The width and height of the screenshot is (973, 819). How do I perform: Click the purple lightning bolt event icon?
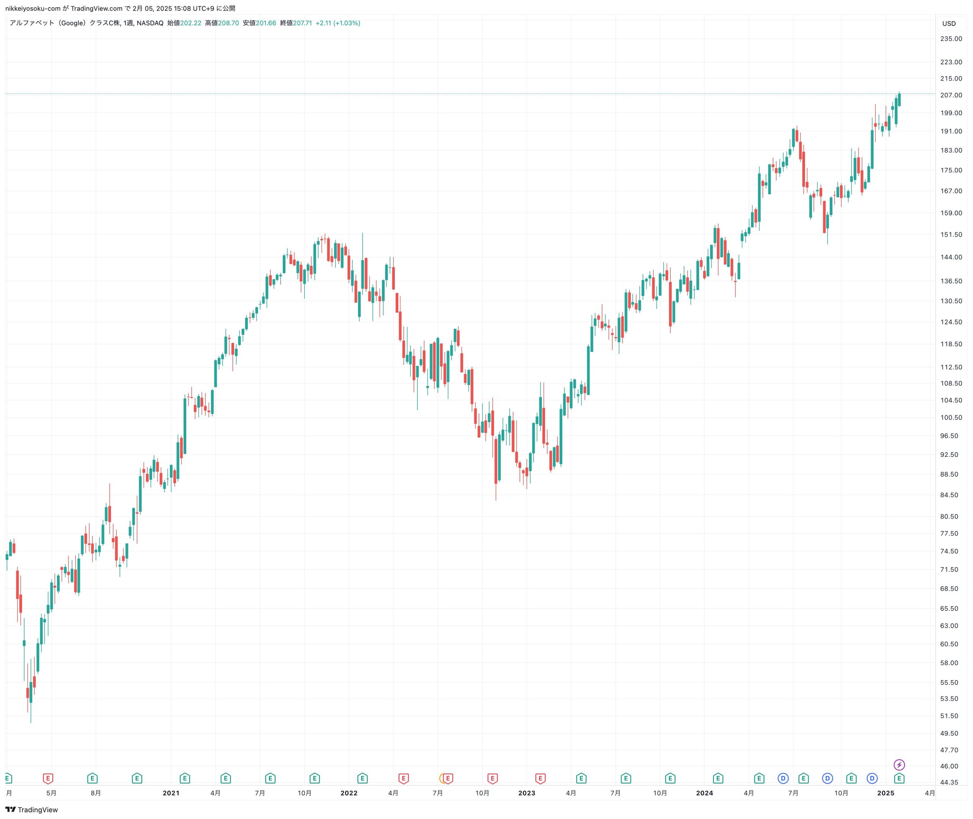(x=899, y=765)
